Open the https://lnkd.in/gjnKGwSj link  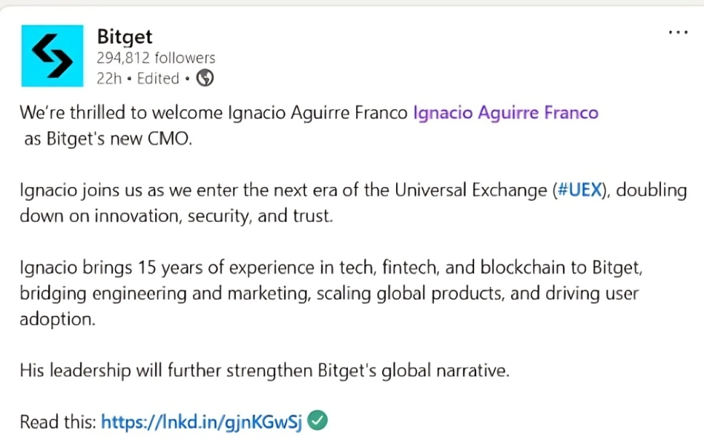click(x=202, y=420)
